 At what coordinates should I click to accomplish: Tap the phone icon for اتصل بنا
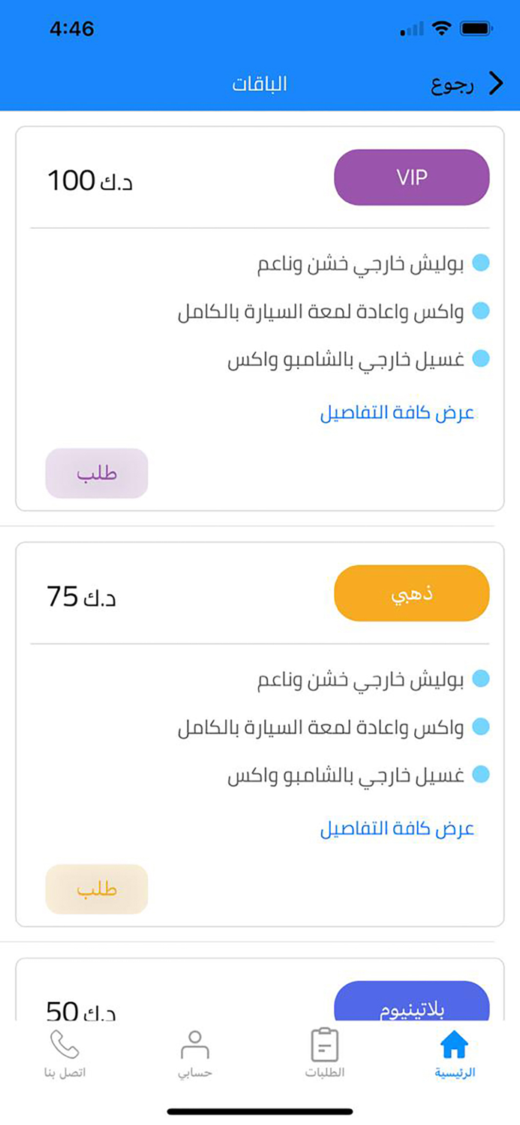(x=63, y=1042)
